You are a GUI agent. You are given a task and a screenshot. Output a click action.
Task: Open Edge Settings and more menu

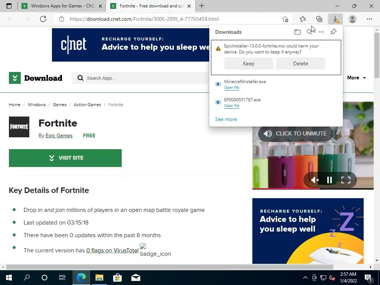coord(369,19)
